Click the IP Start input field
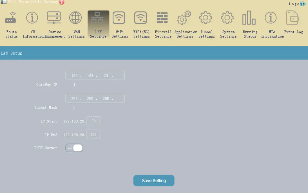The height and width of the screenshot is (193, 308). (x=93, y=121)
